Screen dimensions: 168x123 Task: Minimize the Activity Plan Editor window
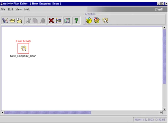click(159, 4)
